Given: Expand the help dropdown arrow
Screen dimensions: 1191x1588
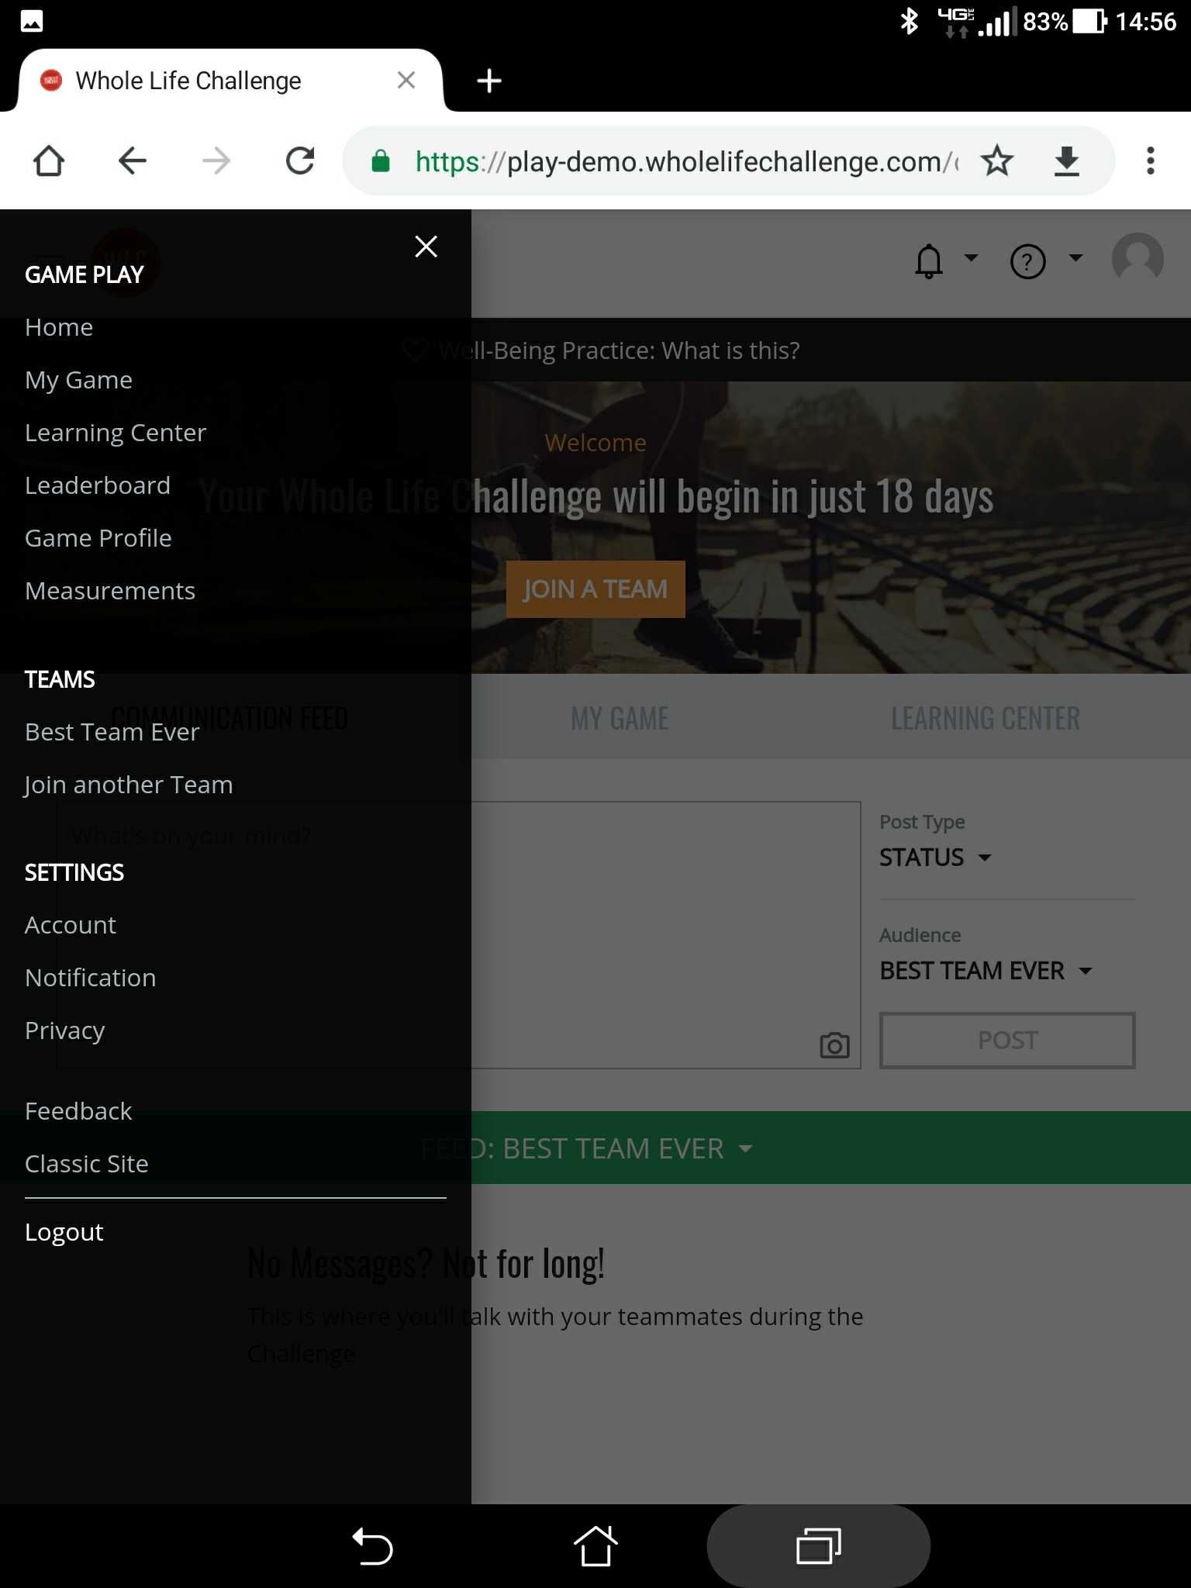Looking at the screenshot, I should pyautogui.click(x=1075, y=257).
